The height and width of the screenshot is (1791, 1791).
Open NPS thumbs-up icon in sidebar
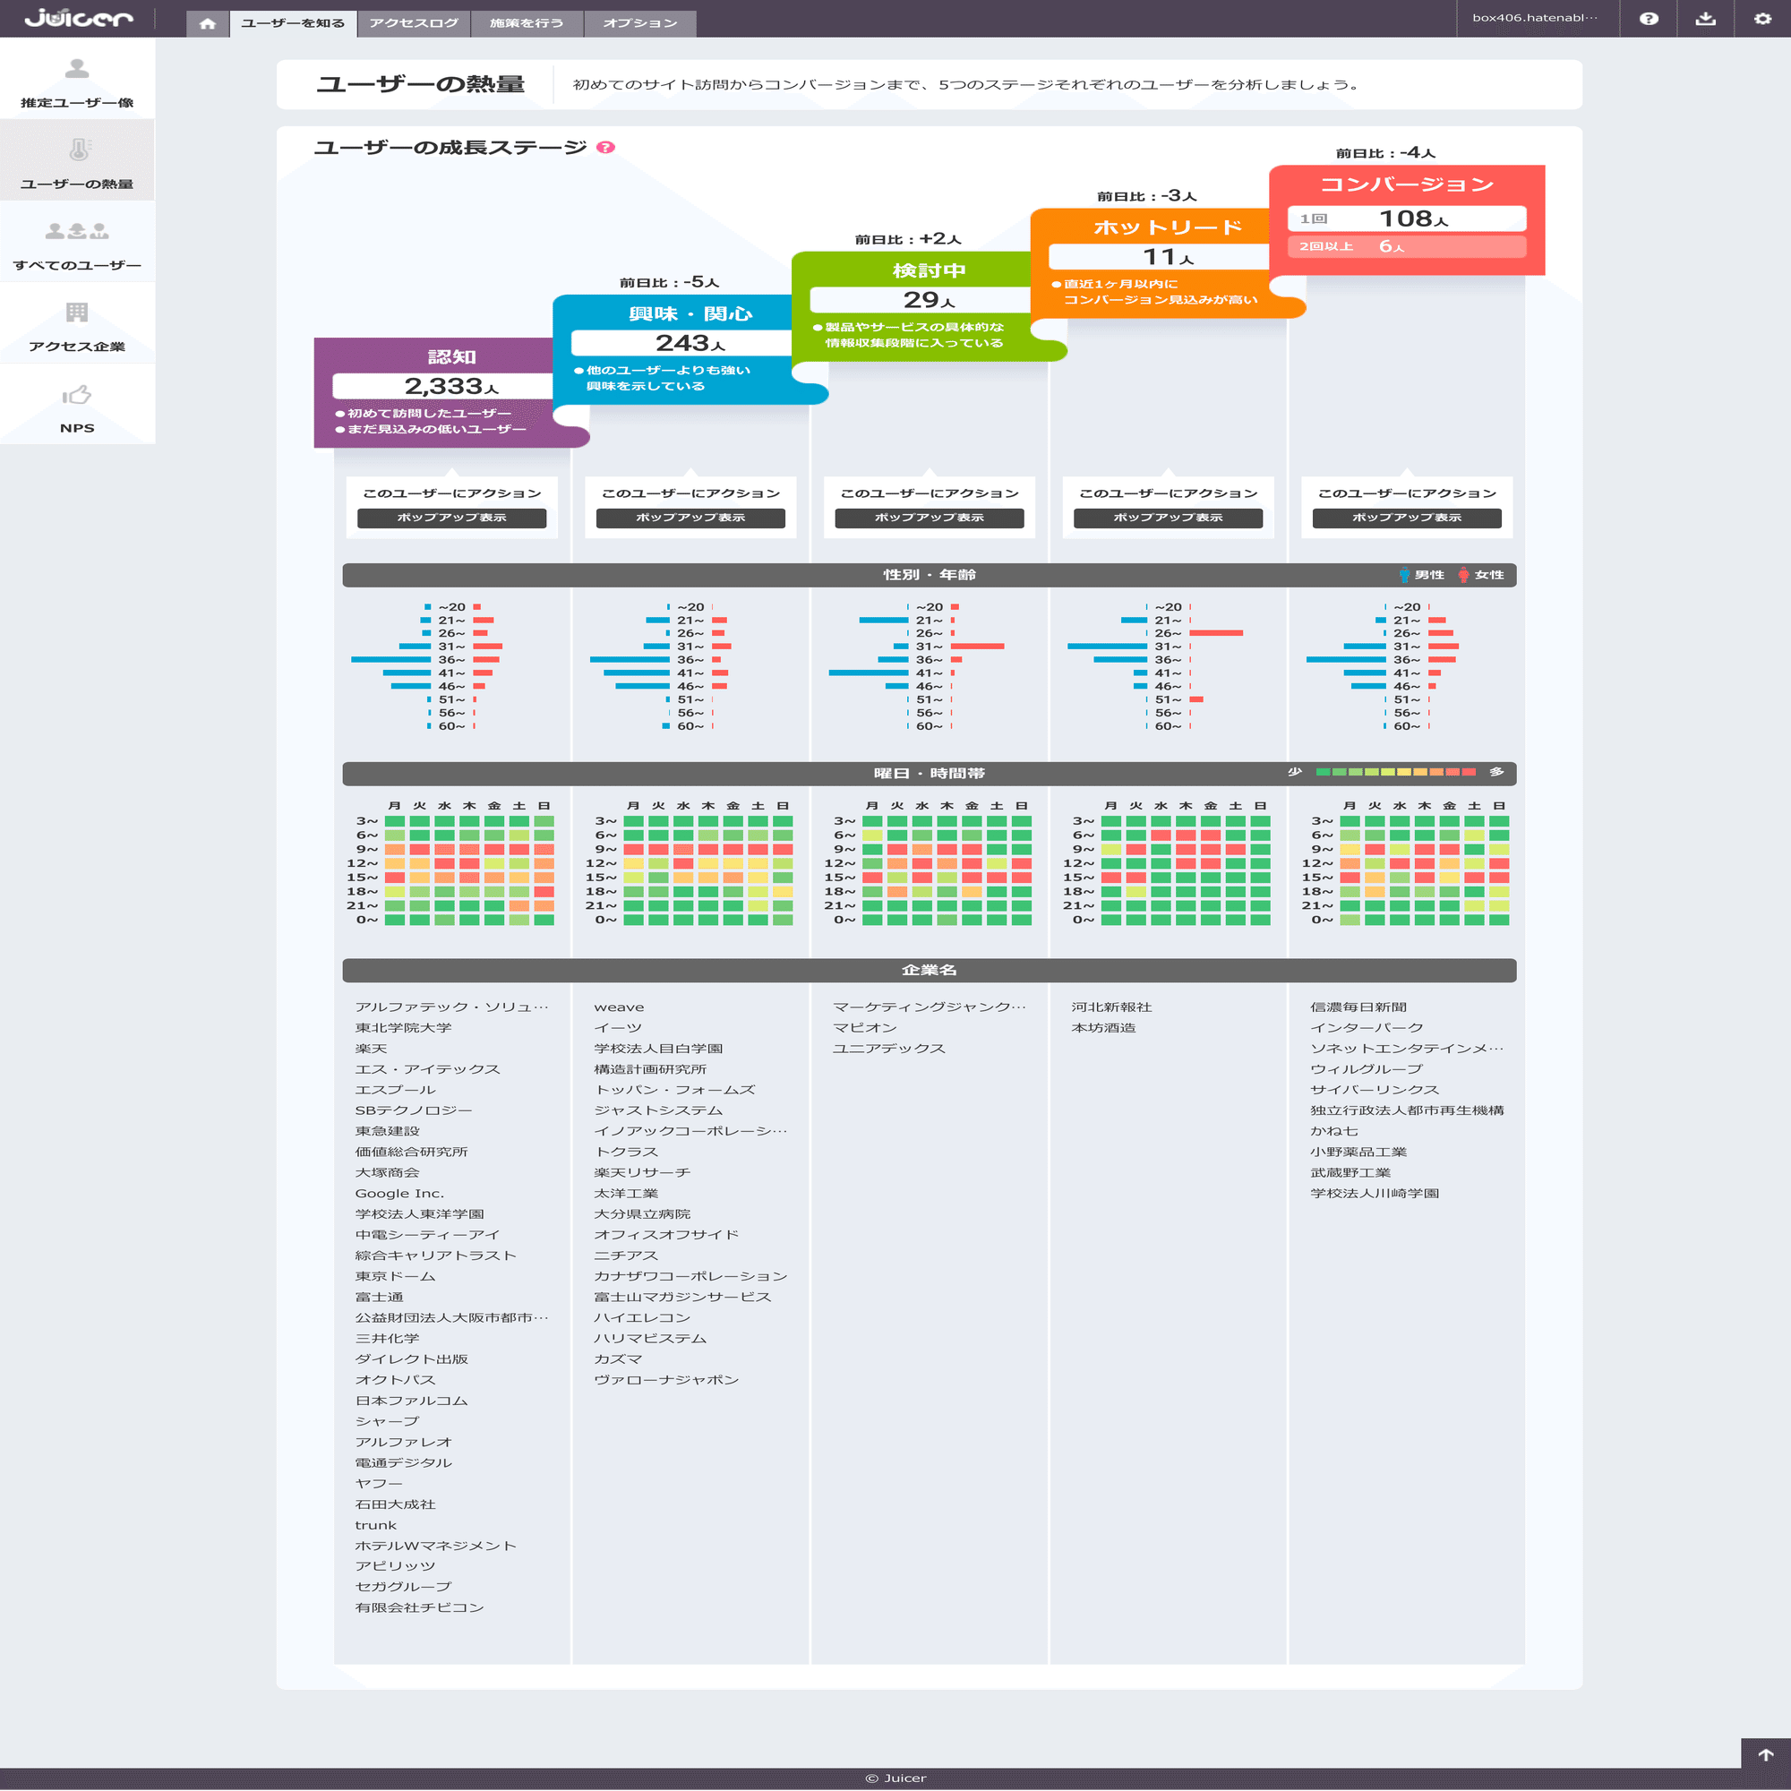[77, 396]
